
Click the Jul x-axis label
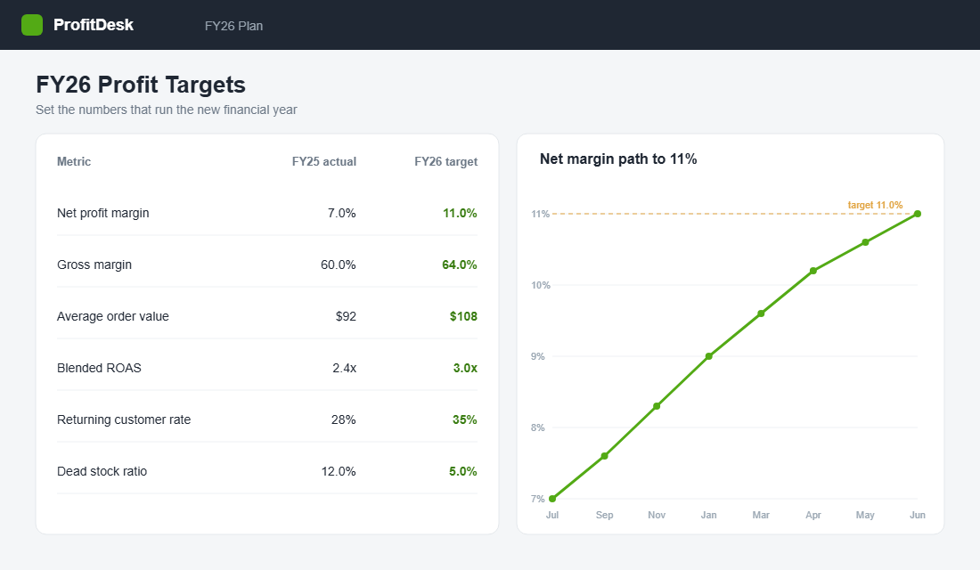tap(552, 515)
